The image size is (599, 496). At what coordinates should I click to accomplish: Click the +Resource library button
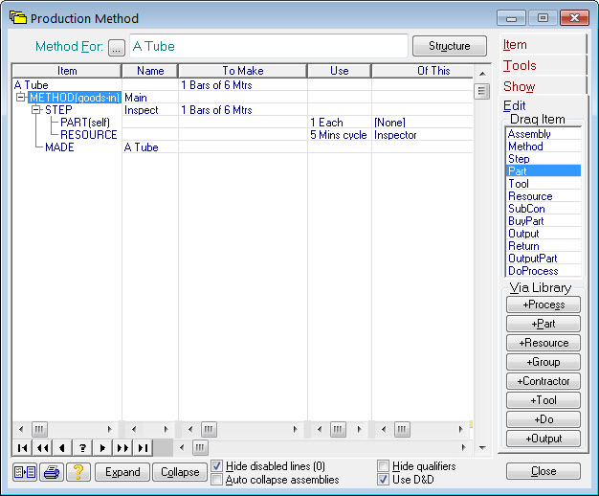pyautogui.click(x=544, y=343)
